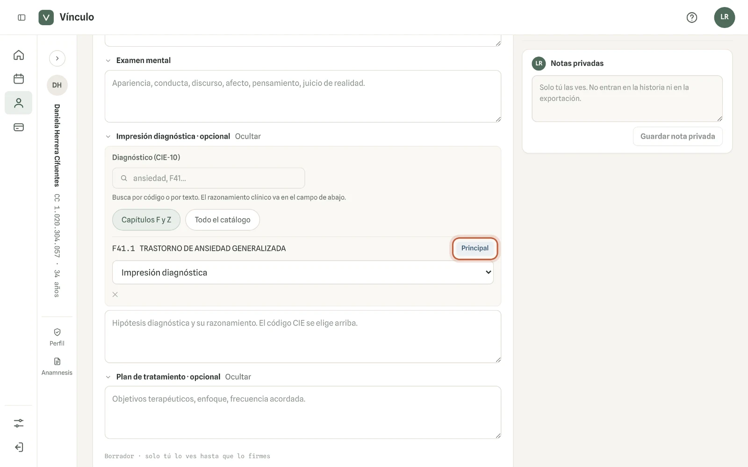Open the settings sliders icon
The image size is (748, 467).
pyautogui.click(x=19, y=423)
